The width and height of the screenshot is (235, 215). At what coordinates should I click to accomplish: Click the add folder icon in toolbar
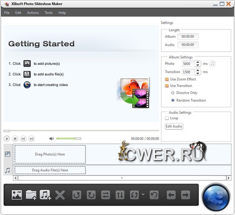tap(31, 195)
